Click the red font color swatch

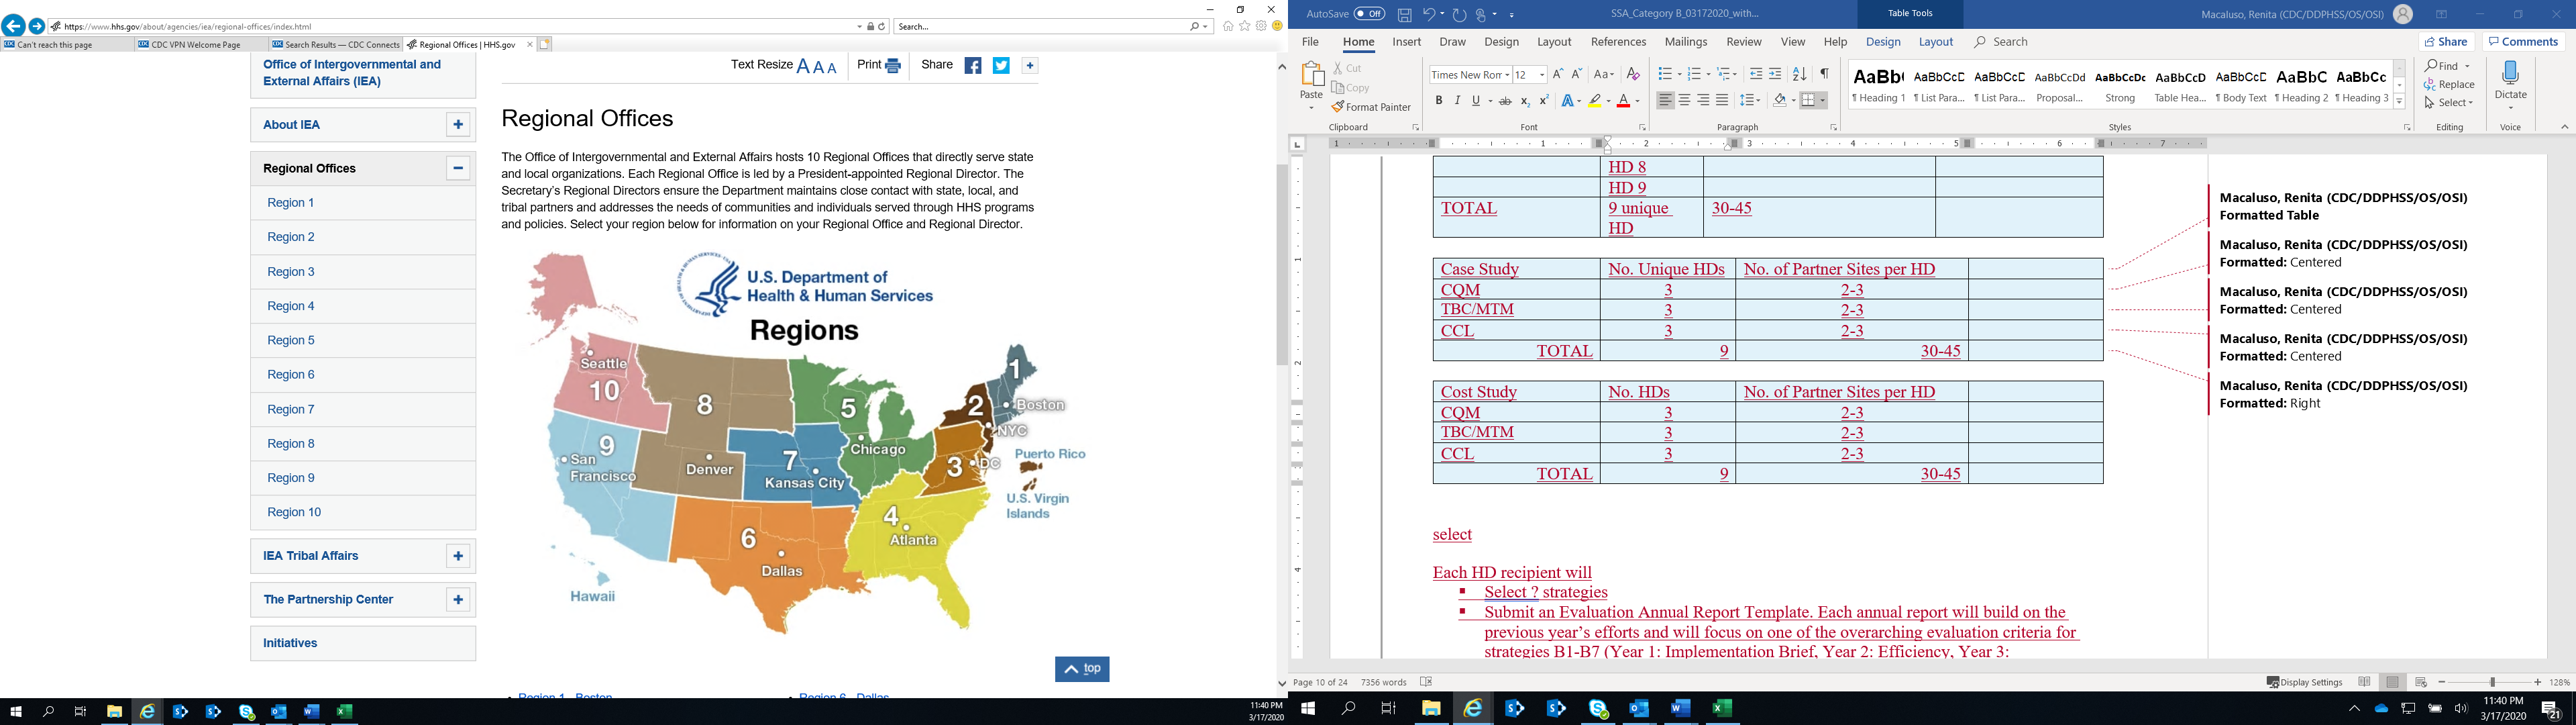(1623, 101)
